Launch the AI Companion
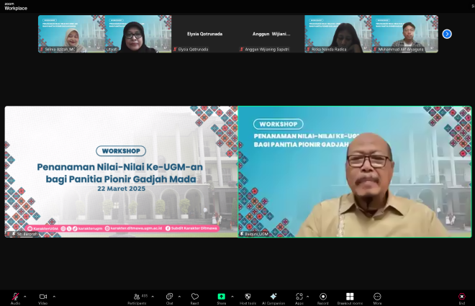This screenshot has width=475, height=306. point(273,297)
